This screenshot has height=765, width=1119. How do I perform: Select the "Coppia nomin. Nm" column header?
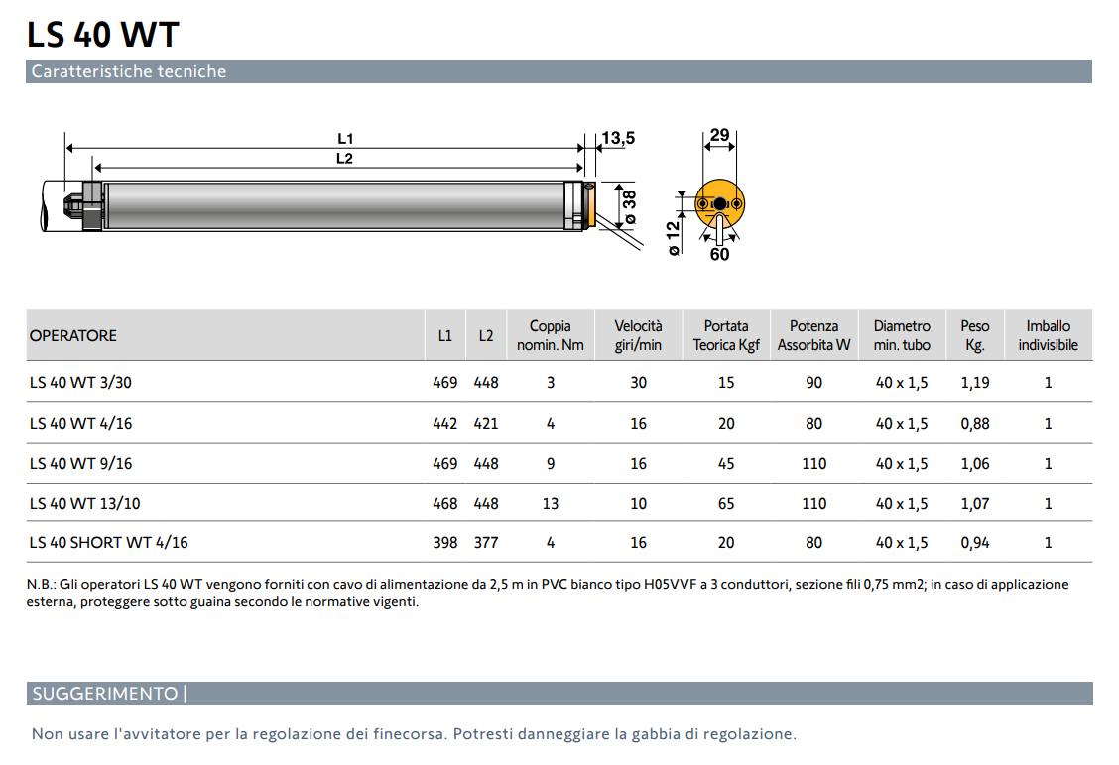551,335
